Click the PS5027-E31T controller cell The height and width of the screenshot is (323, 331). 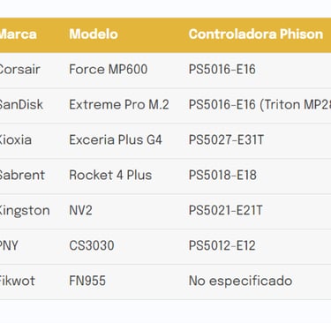(226, 140)
